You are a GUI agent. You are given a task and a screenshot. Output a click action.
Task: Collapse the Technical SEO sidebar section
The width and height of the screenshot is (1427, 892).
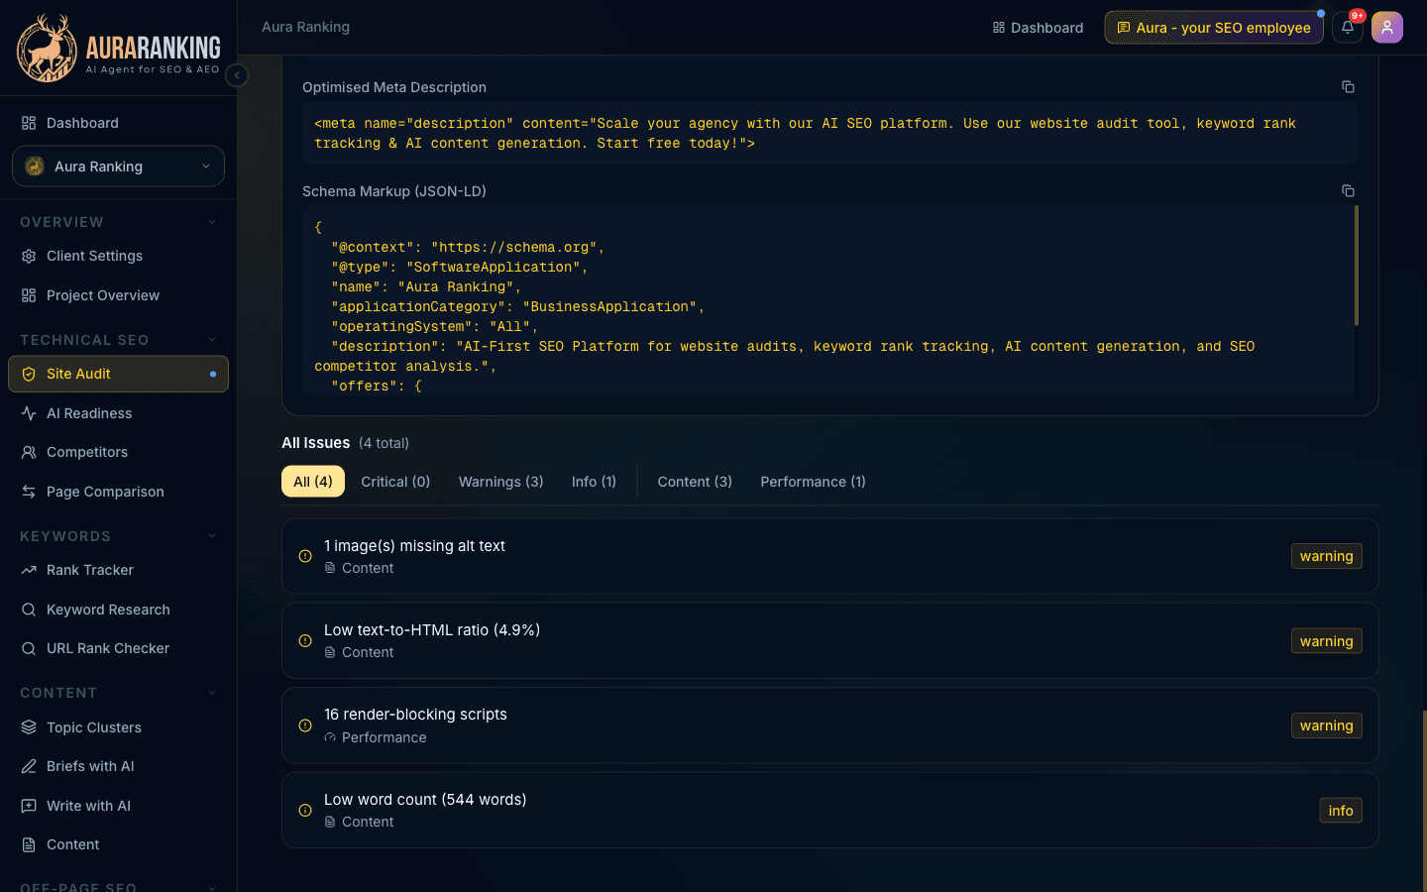212,340
